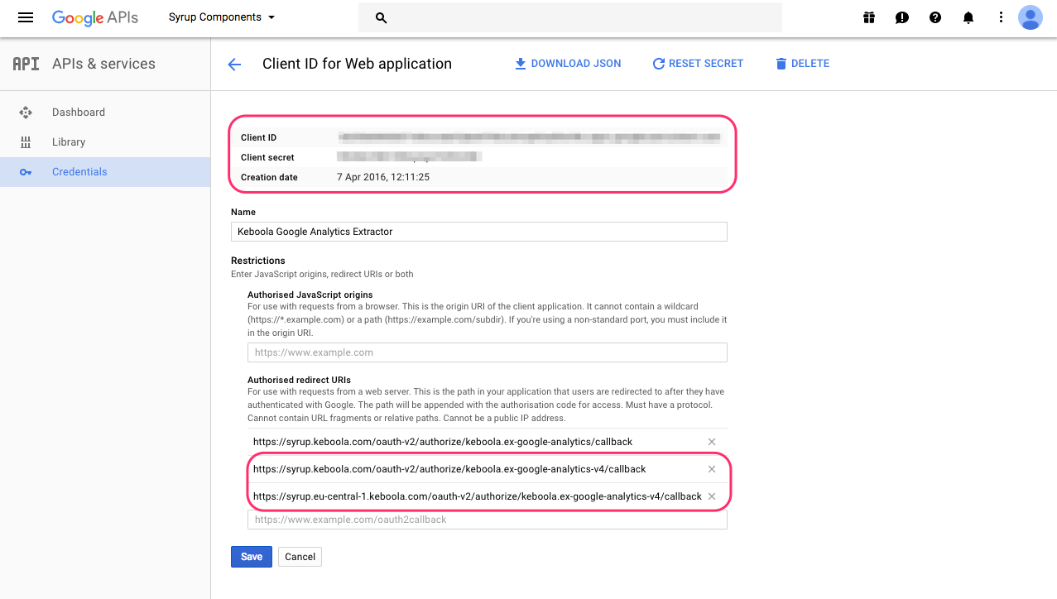
Task: Click the ex-google-analytics/callback URI text
Action: click(443, 443)
